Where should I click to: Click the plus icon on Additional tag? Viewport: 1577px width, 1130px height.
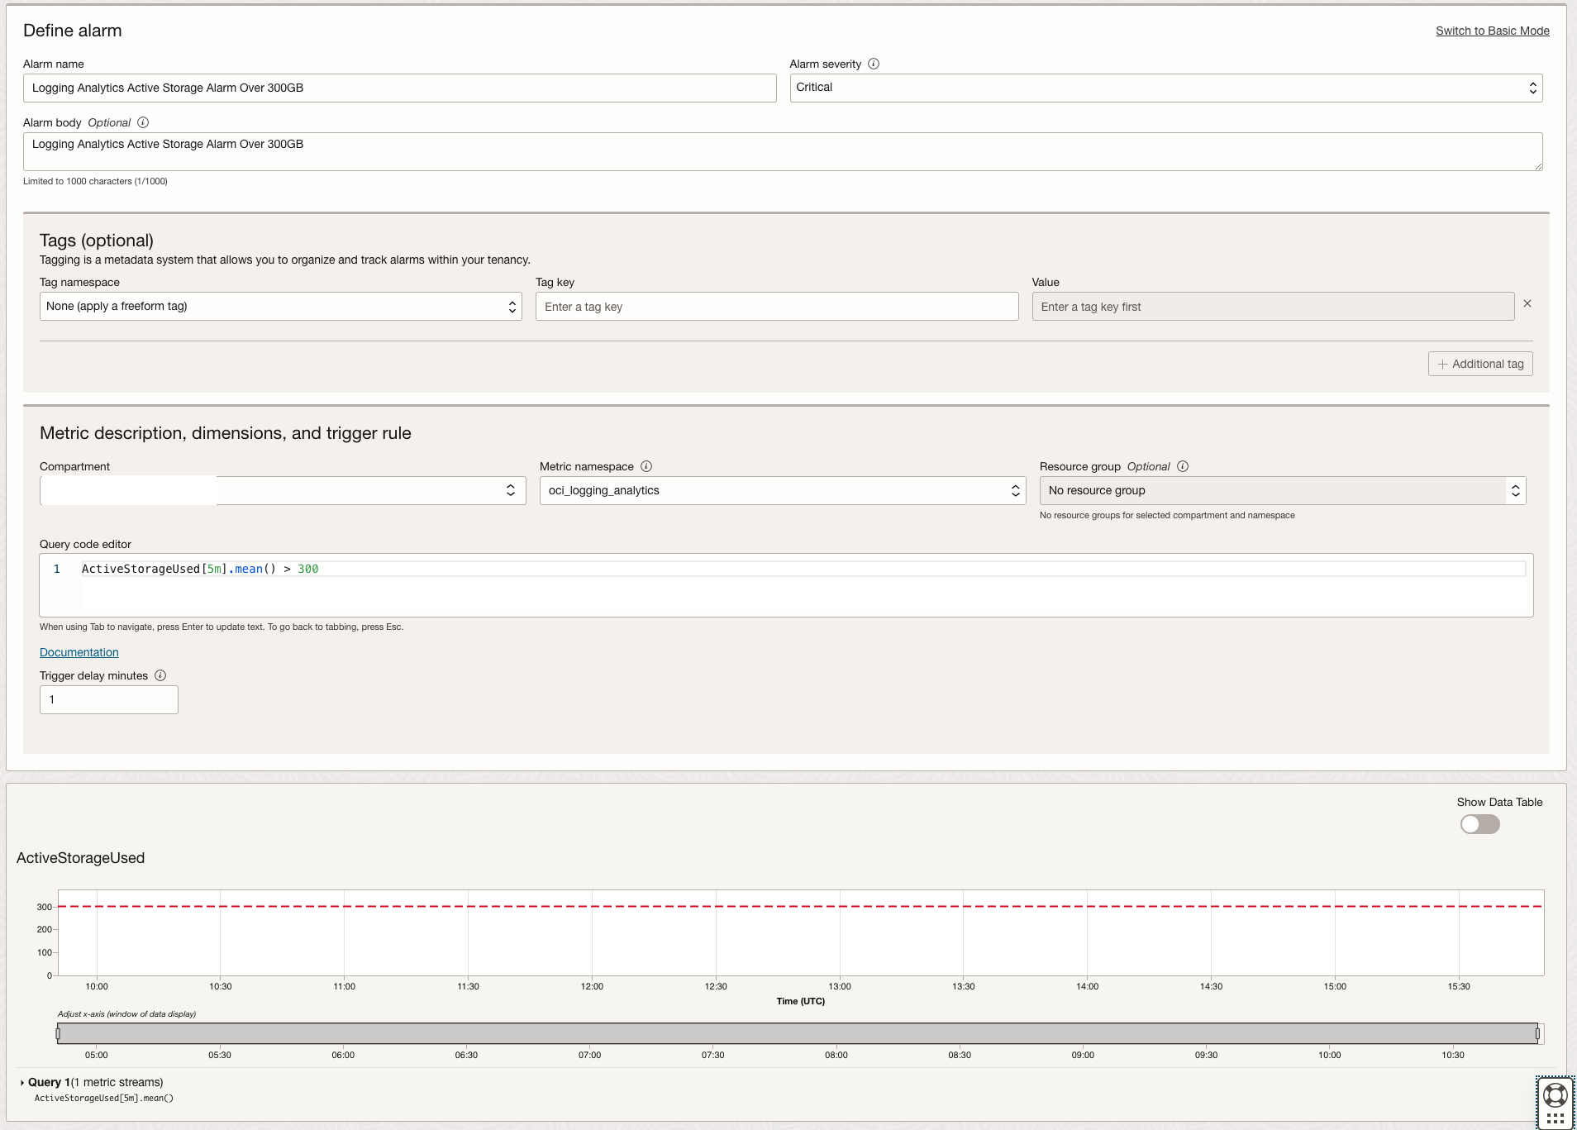click(1442, 364)
